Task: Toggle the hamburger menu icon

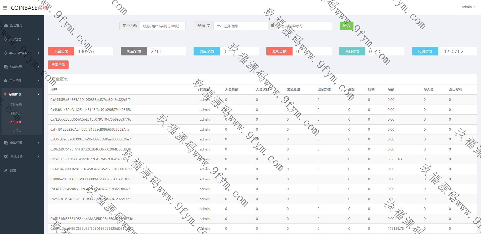Action: point(5,8)
